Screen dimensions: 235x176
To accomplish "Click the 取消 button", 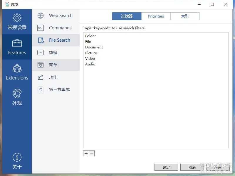I will click(192, 167).
